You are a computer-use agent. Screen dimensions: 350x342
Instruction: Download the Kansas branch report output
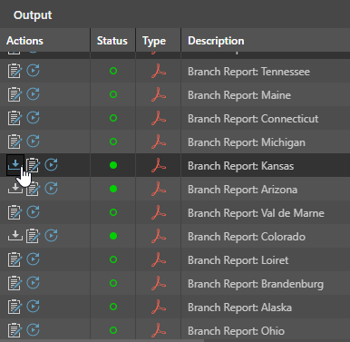(x=15, y=165)
